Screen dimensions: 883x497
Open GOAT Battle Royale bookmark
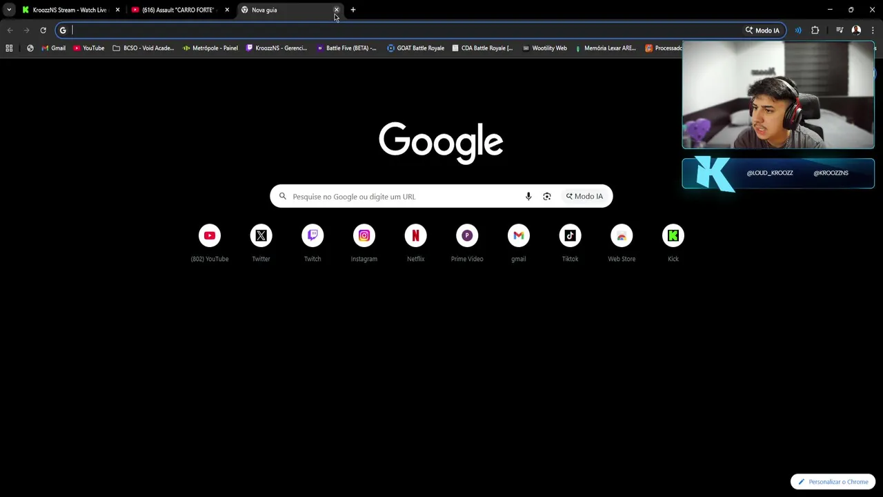click(x=416, y=48)
